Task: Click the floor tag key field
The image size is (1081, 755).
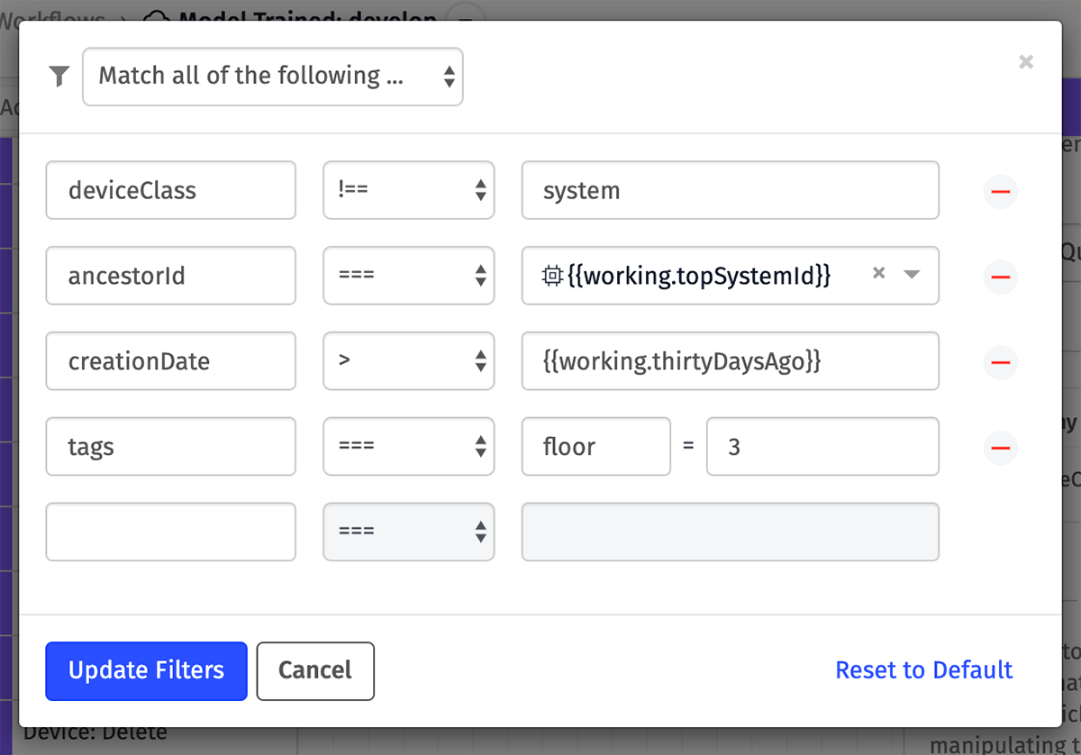Action: pyautogui.click(x=596, y=446)
